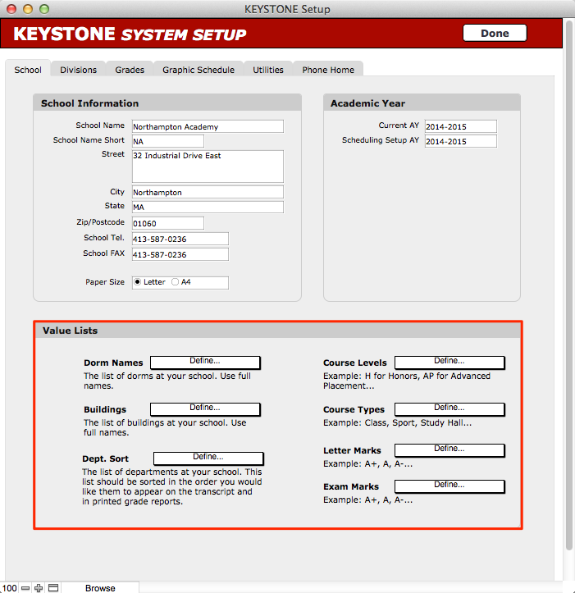Screen dimensions: 575x593
Task: Click the window's vertical scrollbar
Action: pyautogui.click(x=569, y=287)
